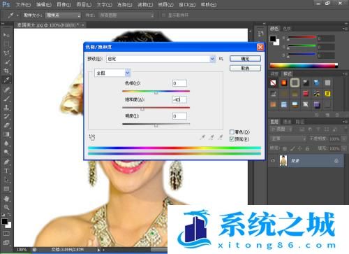Click the hue 色相 slider handle
This screenshot has width=349, height=254.
click(156, 92)
